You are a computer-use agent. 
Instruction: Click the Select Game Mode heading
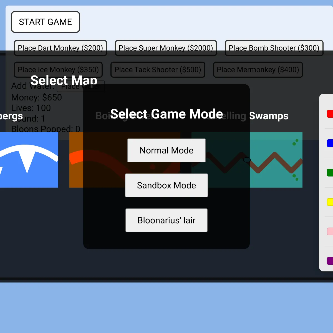pyautogui.click(x=167, y=114)
